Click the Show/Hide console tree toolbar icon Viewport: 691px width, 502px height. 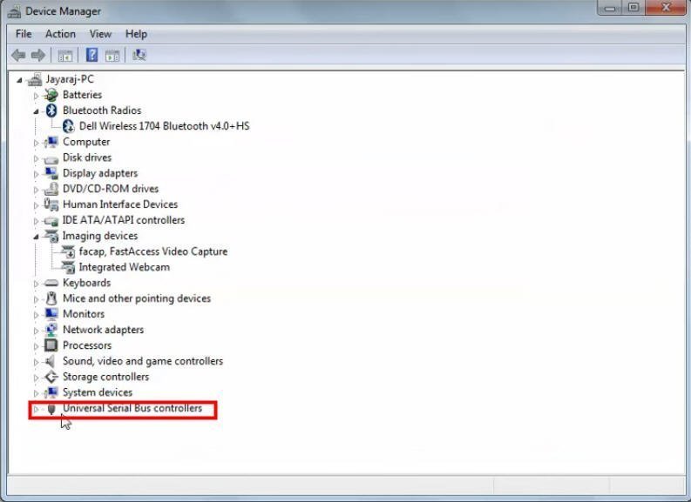click(x=65, y=56)
